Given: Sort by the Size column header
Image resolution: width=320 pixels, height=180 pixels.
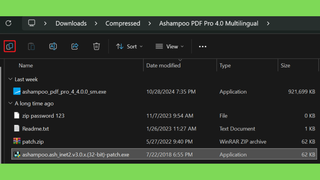Looking at the screenshot, I should click(x=285, y=66).
